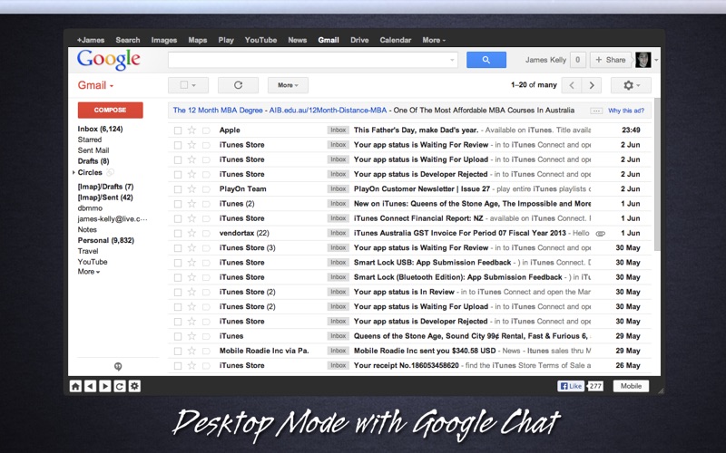Click the attachment paperclip on the vendortax email
The image size is (726, 453).
(x=600, y=234)
